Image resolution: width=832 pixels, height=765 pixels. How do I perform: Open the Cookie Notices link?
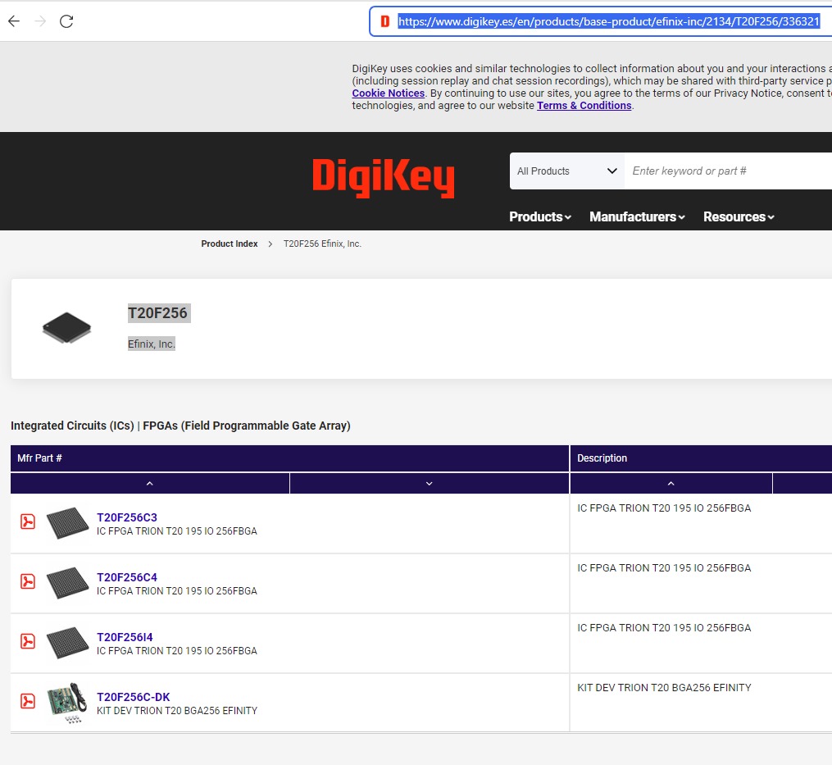click(389, 93)
